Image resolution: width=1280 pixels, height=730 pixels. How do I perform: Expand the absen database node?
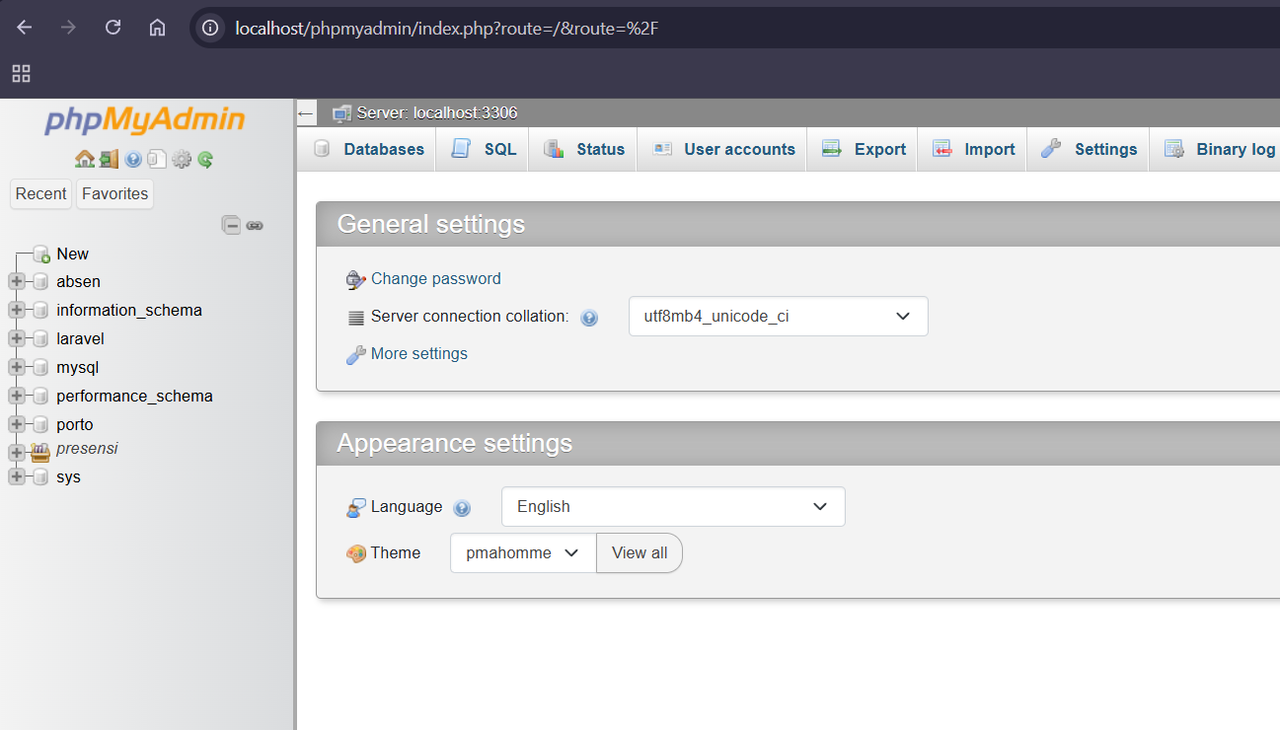(x=16, y=281)
